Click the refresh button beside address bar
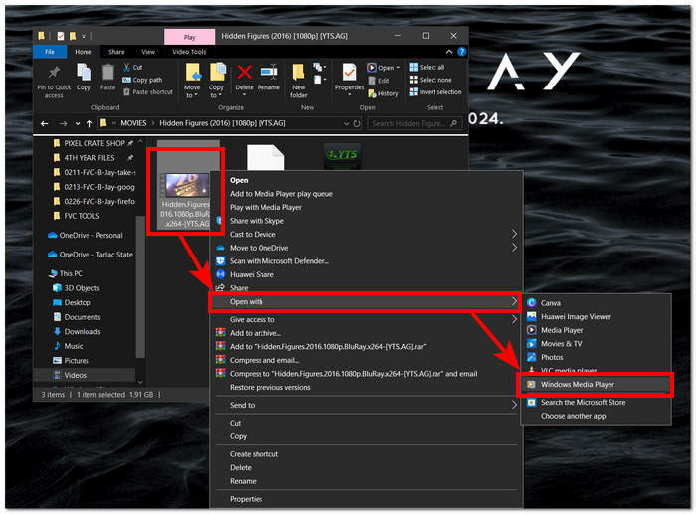696x514 pixels. (x=357, y=124)
